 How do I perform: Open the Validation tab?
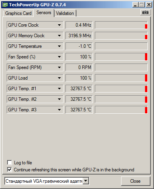click(x=65, y=13)
